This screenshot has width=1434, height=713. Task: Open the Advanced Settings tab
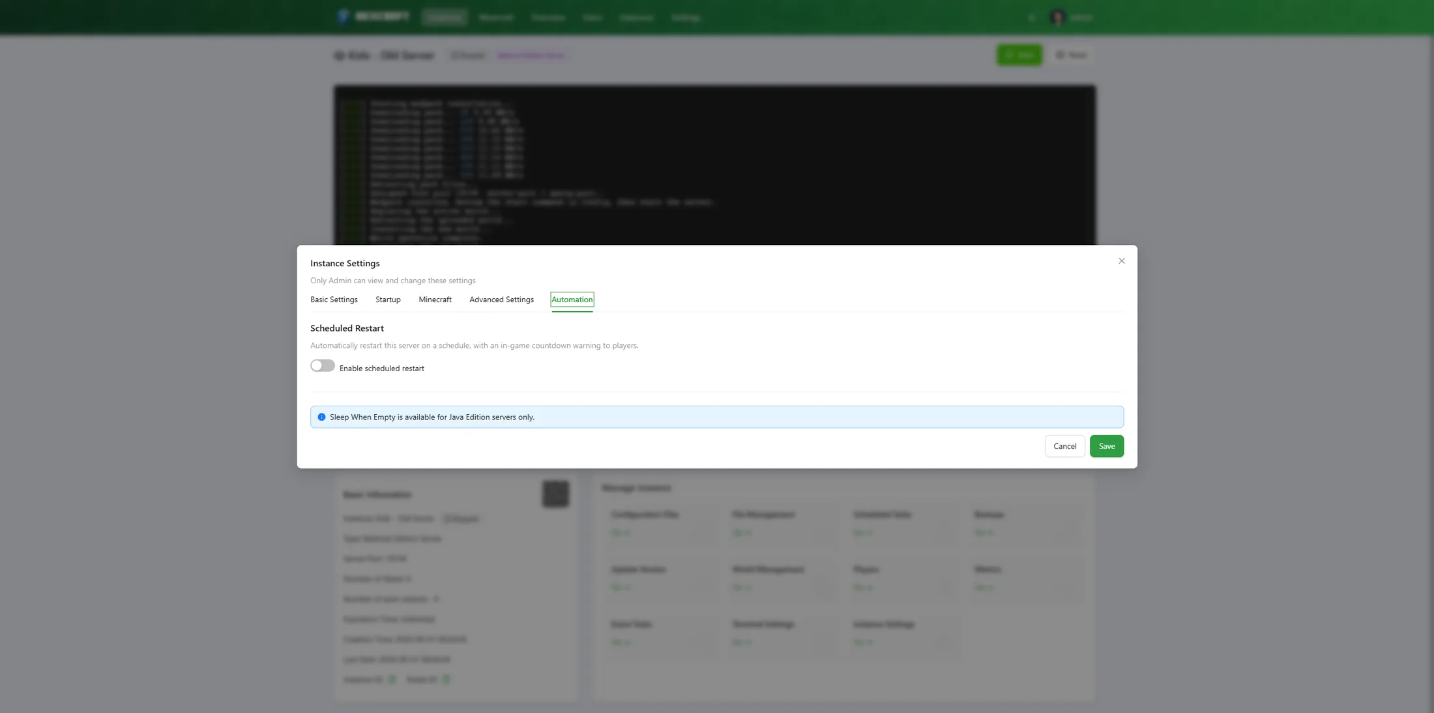501,300
